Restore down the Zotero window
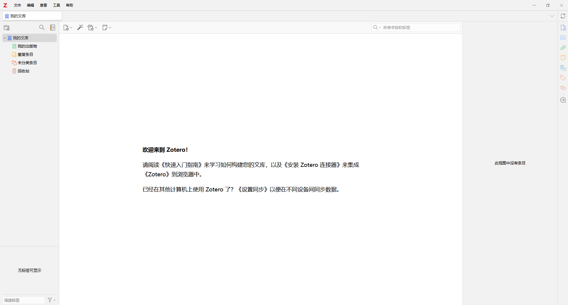The width and height of the screenshot is (568, 305). 548,5
